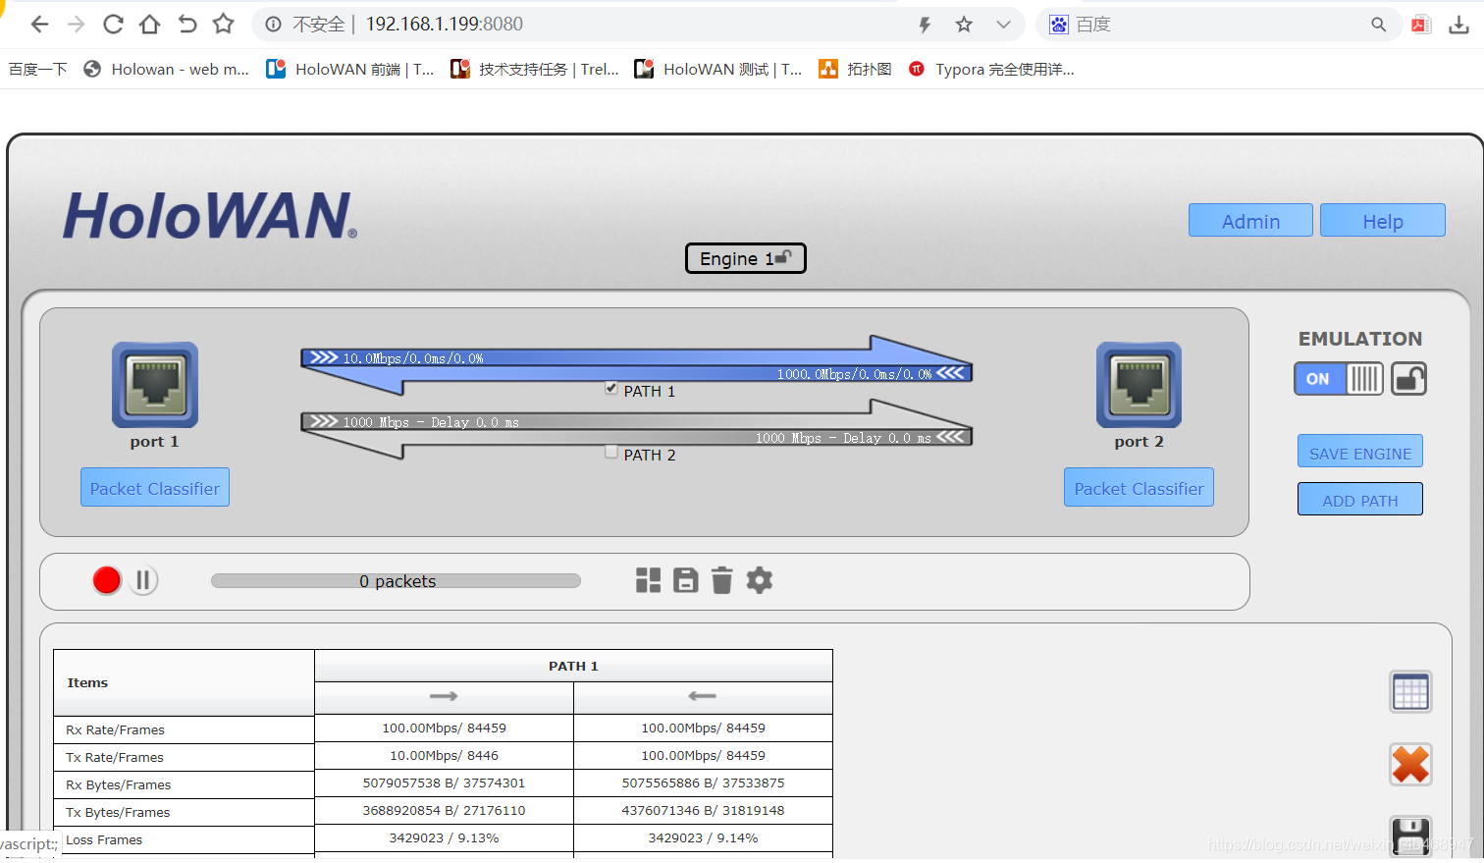Open the browser home page
Screen dimensions: 1484x863
coord(149,25)
